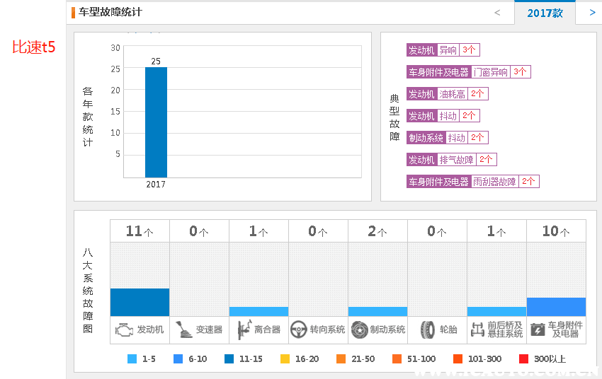Click the clutch (离合器) pedal icon
Screen dimensions: 602x379
[x=244, y=330]
